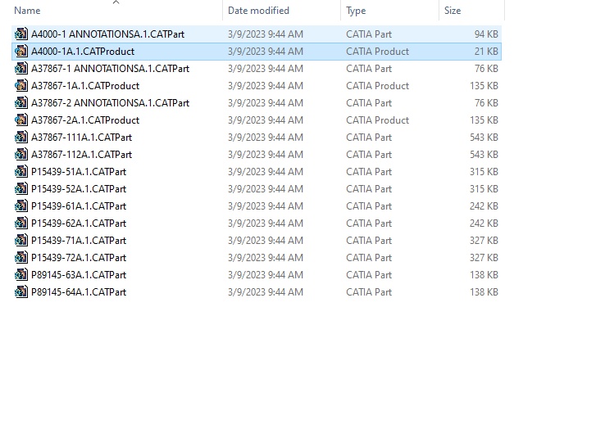Click size of the P89145-64A.1.CATPart row
This screenshot has height=447, width=614.
(x=484, y=292)
